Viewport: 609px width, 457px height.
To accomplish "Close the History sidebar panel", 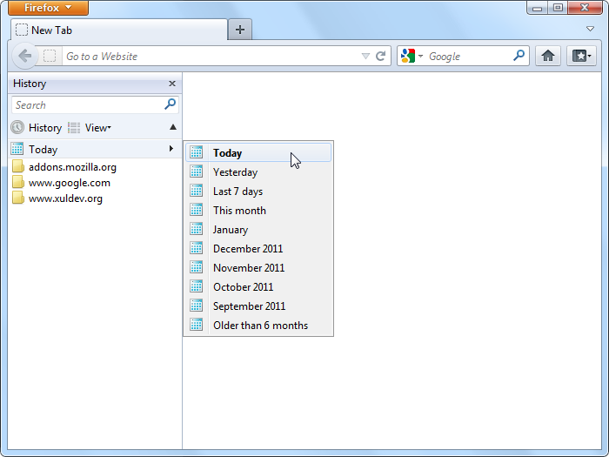I will 172,84.
